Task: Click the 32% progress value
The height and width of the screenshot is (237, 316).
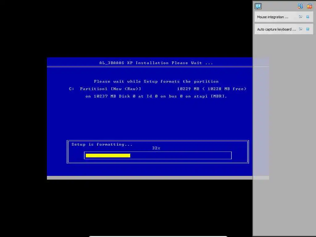Action: [x=156, y=148]
